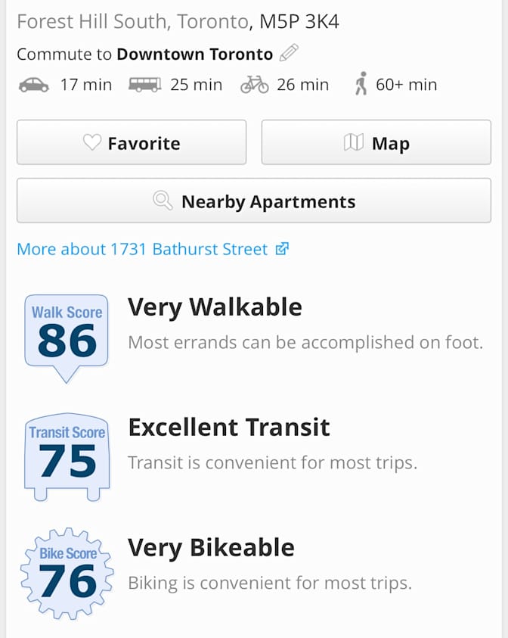This screenshot has width=508, height=638.
Task: Open More about 1731 Bathurst Street link
Action: [x=142, y=249]
